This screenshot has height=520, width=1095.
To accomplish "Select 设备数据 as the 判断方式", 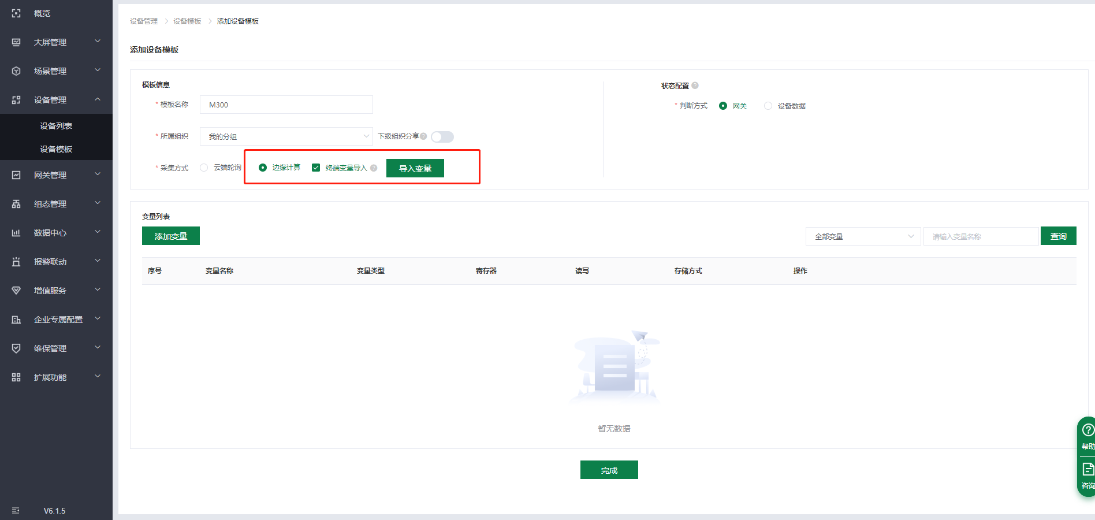I will (x=768, y=106).
